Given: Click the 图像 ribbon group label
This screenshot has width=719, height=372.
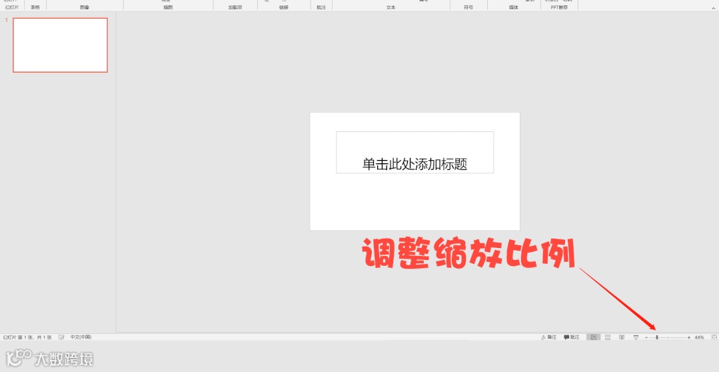Looking at the screenshot, I should [x=85, y=7].
